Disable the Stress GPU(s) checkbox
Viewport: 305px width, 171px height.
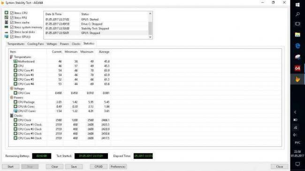[12, 37]
